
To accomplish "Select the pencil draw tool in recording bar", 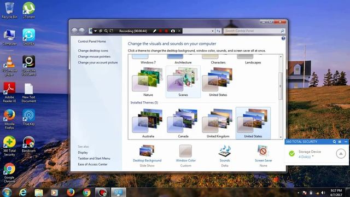I will pos(154,31).
